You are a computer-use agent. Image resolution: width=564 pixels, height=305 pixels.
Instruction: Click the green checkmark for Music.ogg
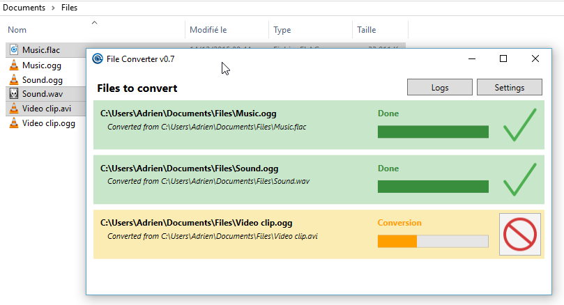coord(519,125)
